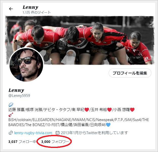
Task: Go back using the left arrow icon
Action: [11, 9]
